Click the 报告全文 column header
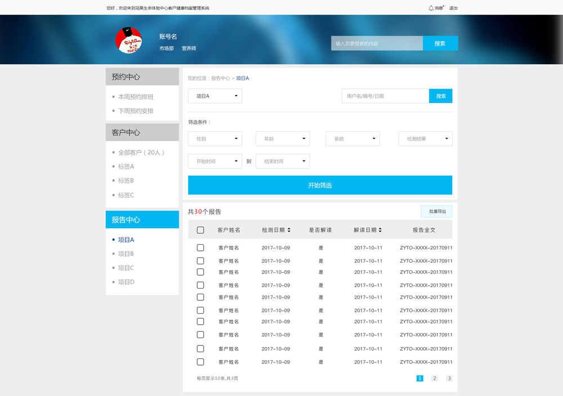The image size is (563, 396). [x=424, y=230]
